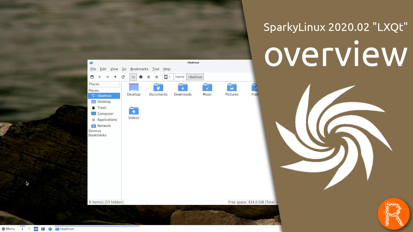The height and width of the screenshot is (232, 413).
Task: Select ribalinux in the Places sidebar
Action: coord(104,96)
